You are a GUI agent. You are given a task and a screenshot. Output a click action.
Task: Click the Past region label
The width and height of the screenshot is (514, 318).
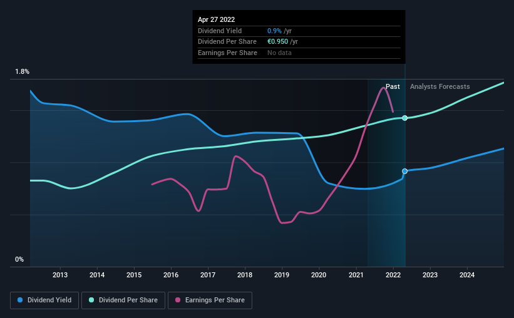pos(393,86)
